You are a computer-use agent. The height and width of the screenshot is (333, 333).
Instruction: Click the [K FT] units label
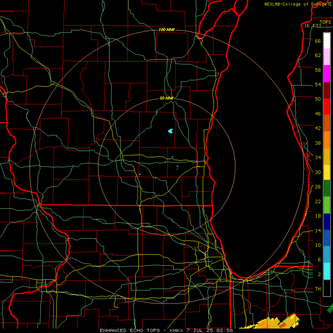tap(313, 26)
